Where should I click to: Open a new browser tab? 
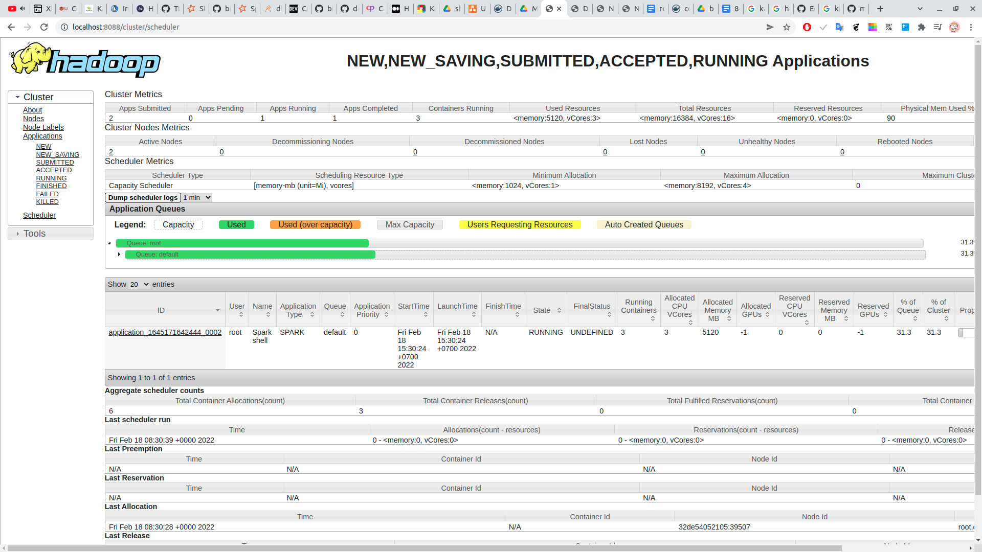pyautogui.click(x=880, y=9)
